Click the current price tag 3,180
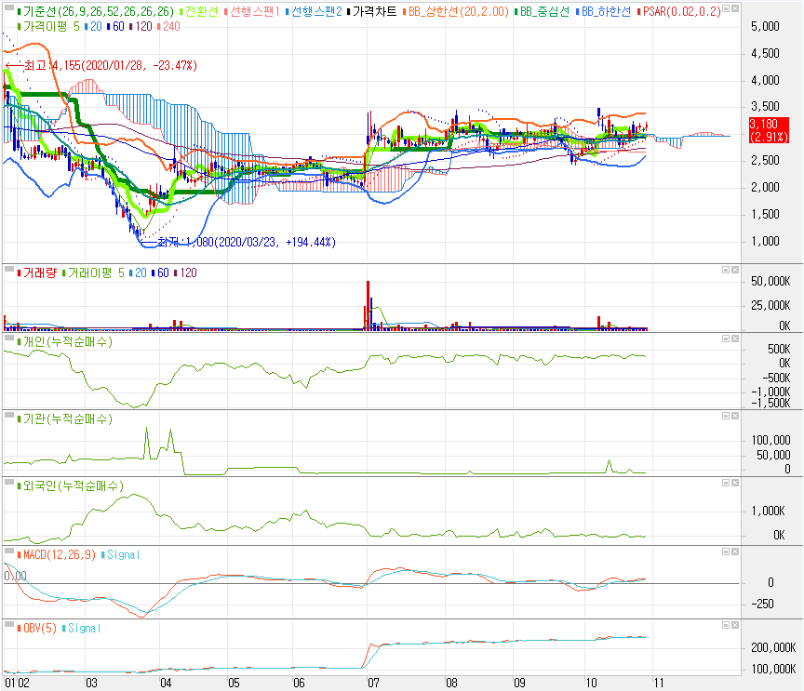This screenshot has width=804, height=691. (769, 130)
